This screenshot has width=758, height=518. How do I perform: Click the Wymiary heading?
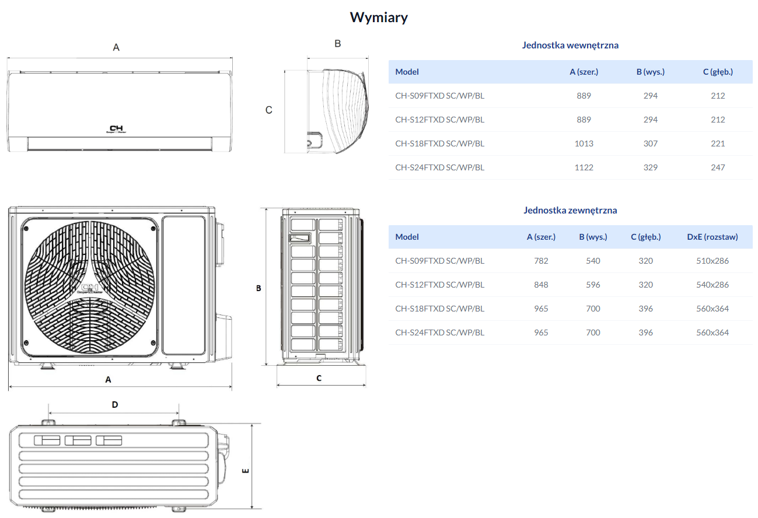point(379,17)
